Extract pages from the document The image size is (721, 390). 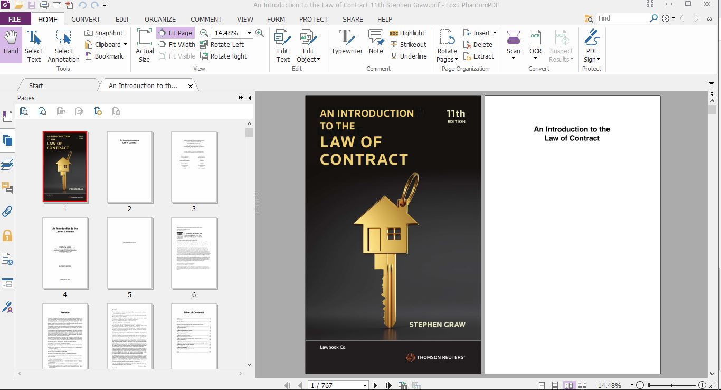[x=479, y=56]
